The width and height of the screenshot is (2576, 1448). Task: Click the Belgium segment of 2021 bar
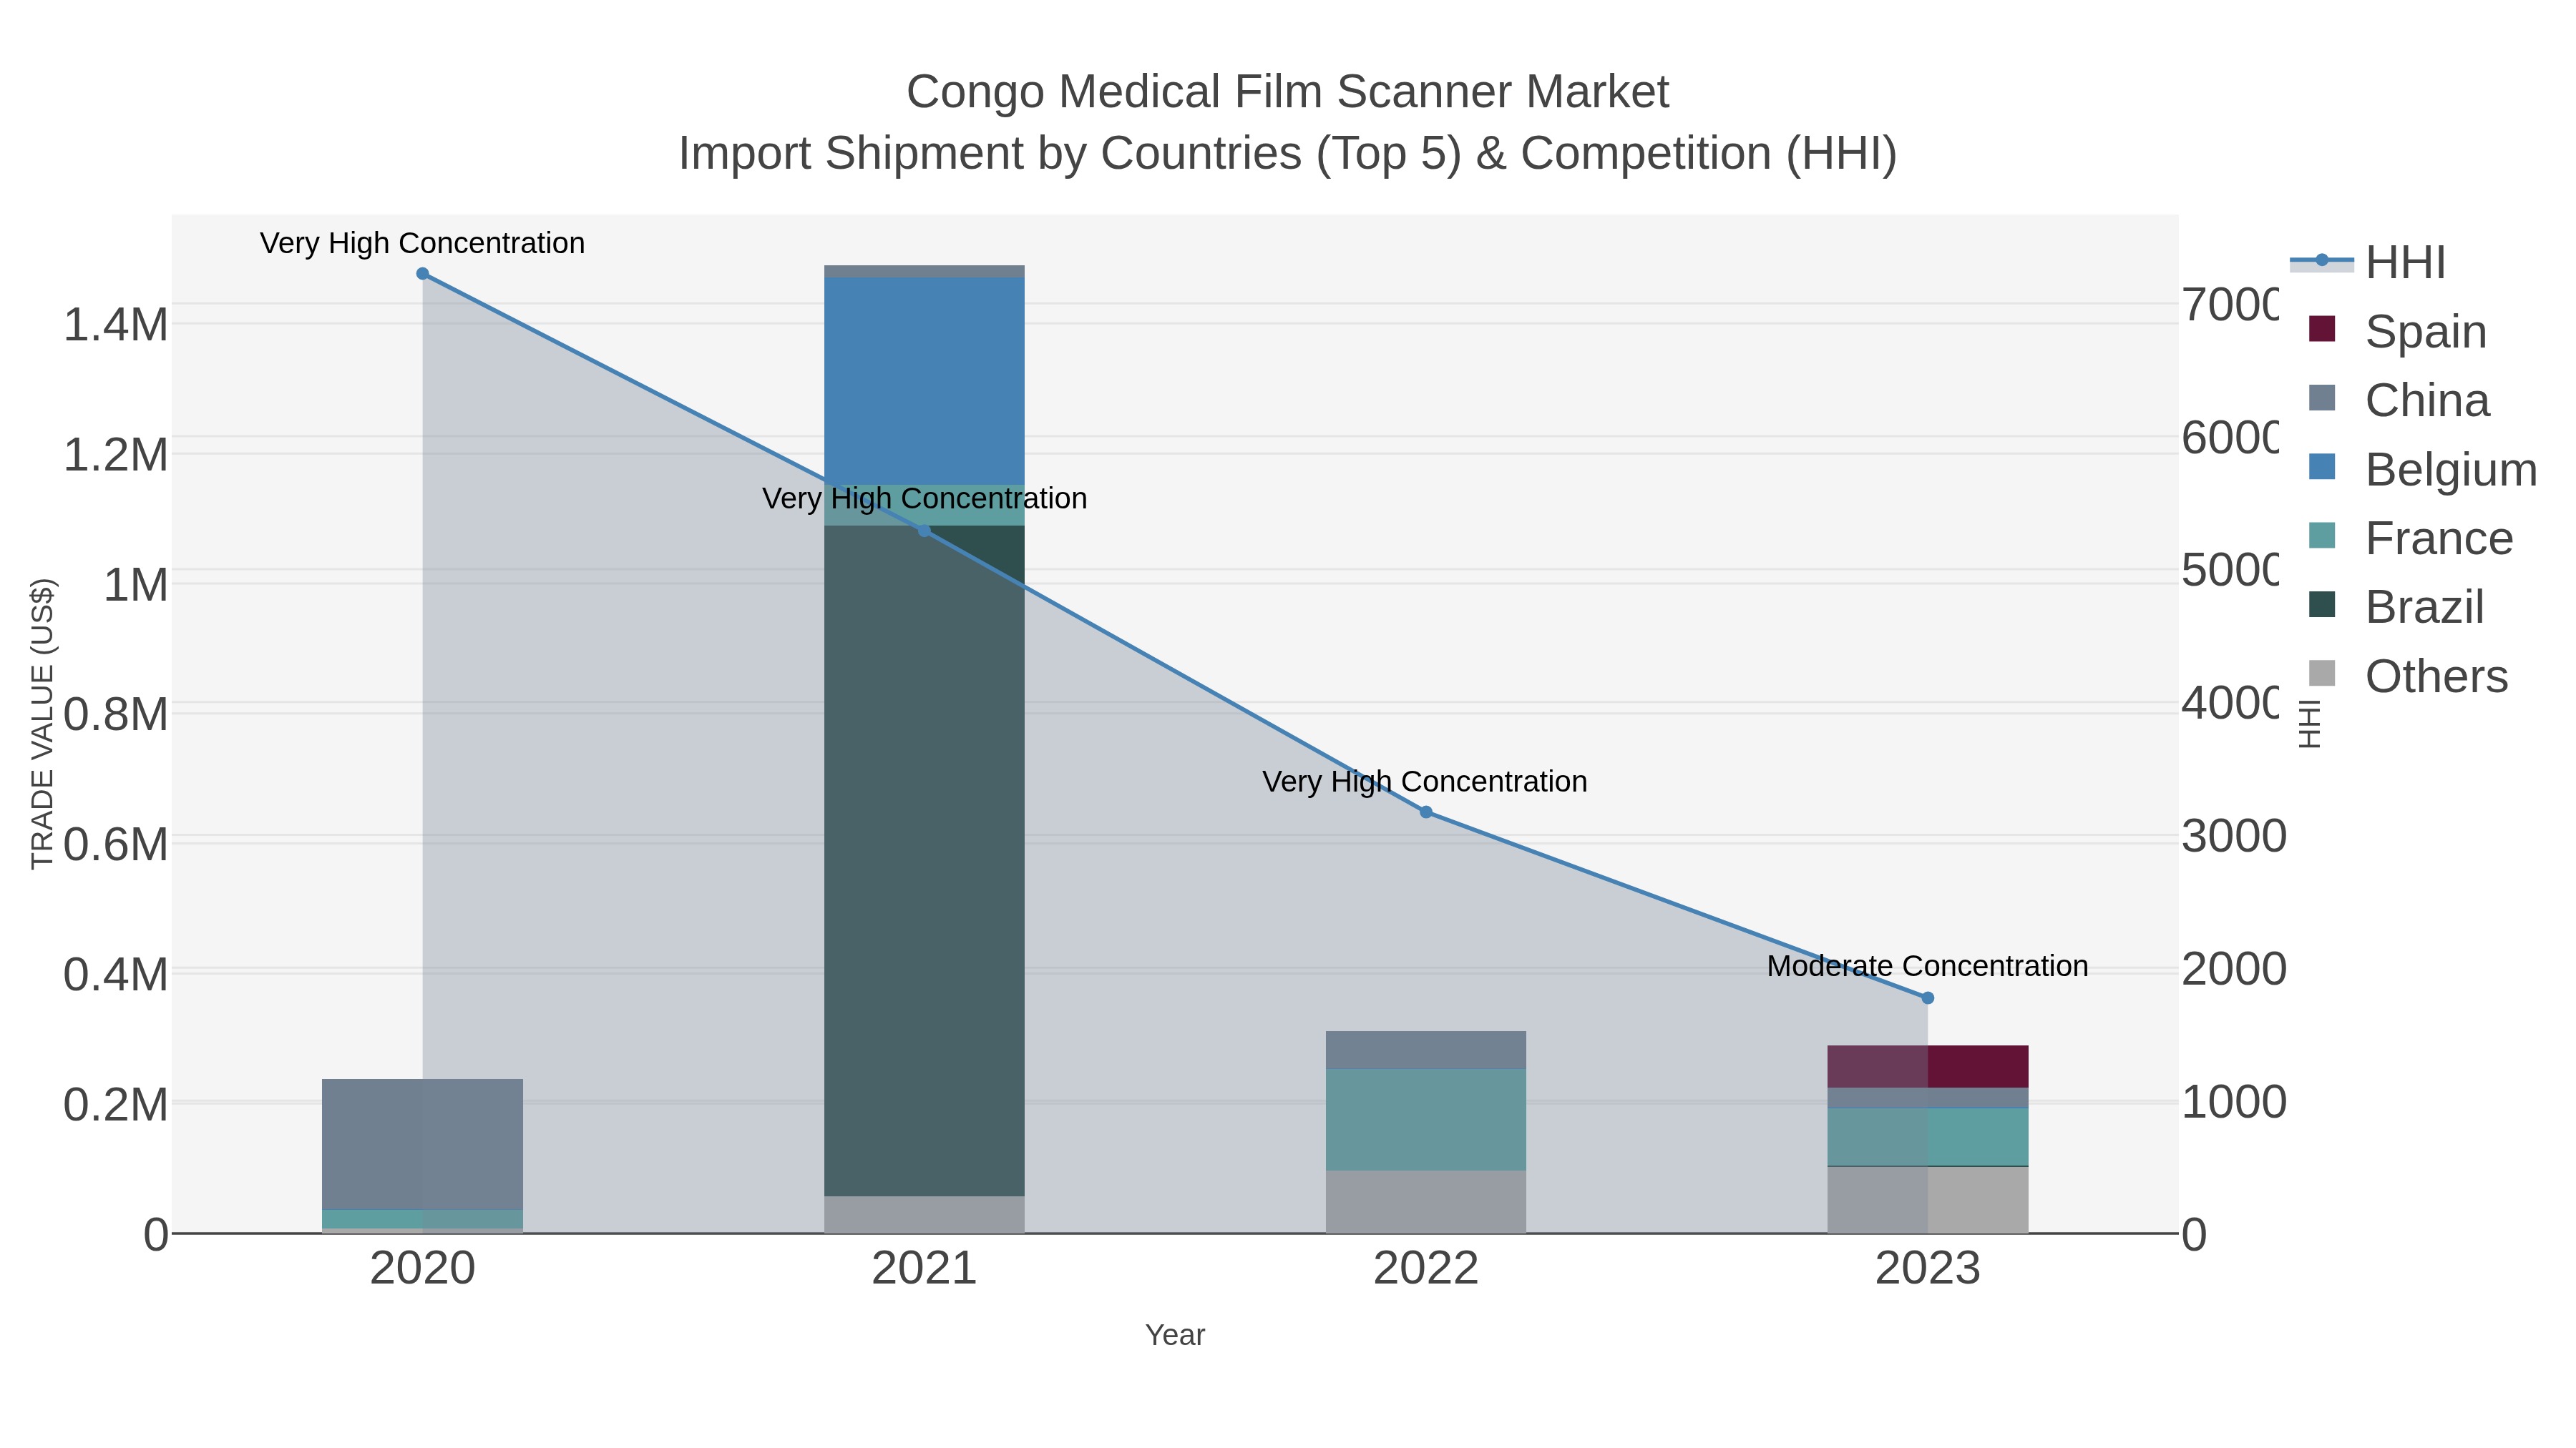[x=924, y=382]
